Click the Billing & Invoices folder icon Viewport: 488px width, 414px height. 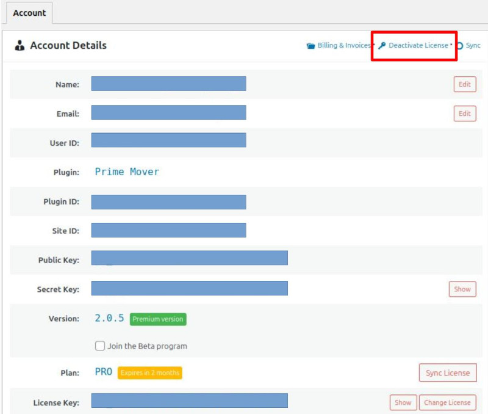click(310, 46)
